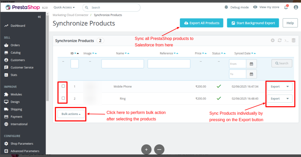The image size is (301, 157).
Task: Open Orders in the sidebar
Action: pos(15,45)
